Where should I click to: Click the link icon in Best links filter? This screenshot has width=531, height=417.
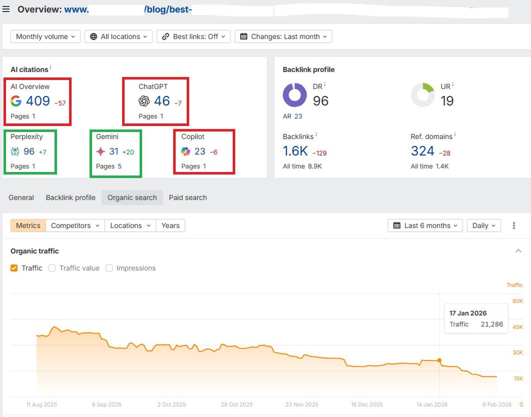pyautogui.click(x=166, y=36)
